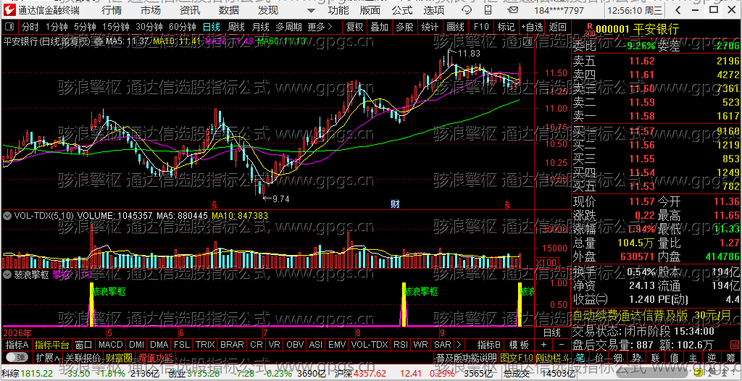The image size is (742, 381).
Task: Expand the 更多 periods dropdown
Action: point(320,27)
